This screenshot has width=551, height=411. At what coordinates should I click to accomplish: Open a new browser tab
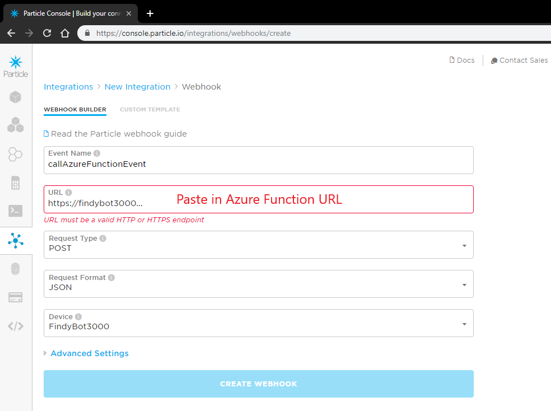coord(150,13)
